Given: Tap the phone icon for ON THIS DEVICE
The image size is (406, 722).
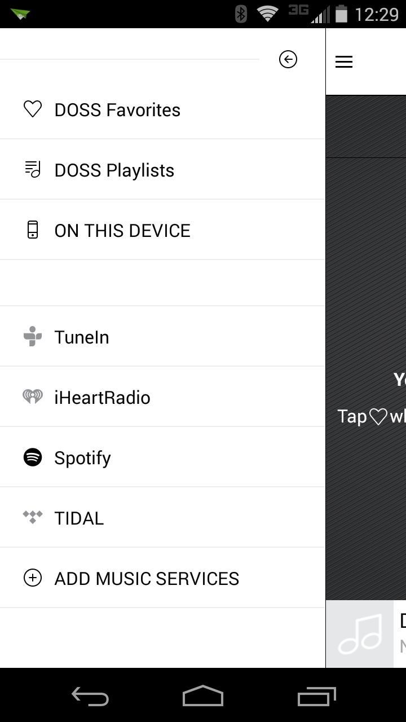Looking at the screenshot, I should click(x=33, y=230).
